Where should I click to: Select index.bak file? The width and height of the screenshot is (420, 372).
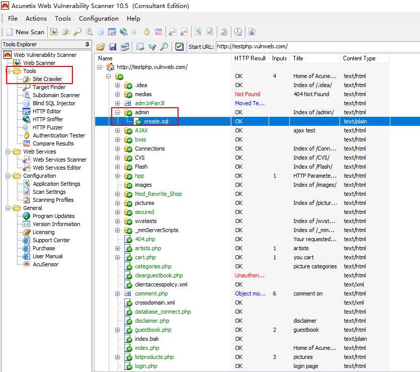tap(147, 339)
